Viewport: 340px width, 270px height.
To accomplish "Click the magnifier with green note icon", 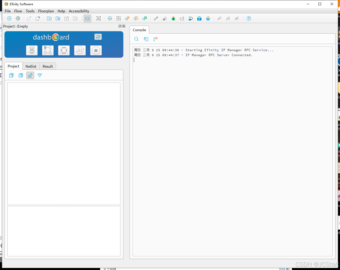I will [x=145, y=18].
